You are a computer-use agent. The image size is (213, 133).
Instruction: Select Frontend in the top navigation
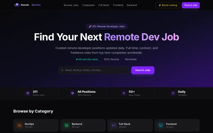coord(118,5)
